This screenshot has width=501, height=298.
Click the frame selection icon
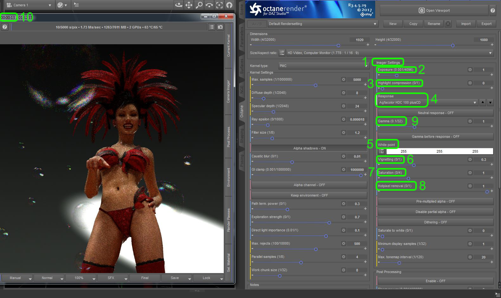click(219, 5)
